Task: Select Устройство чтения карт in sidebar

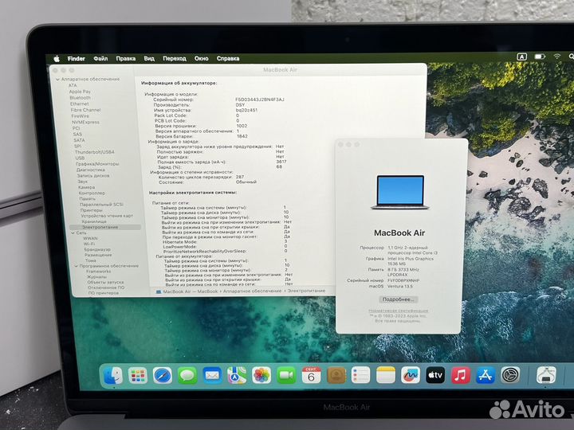Action: [x=107, y=216]
